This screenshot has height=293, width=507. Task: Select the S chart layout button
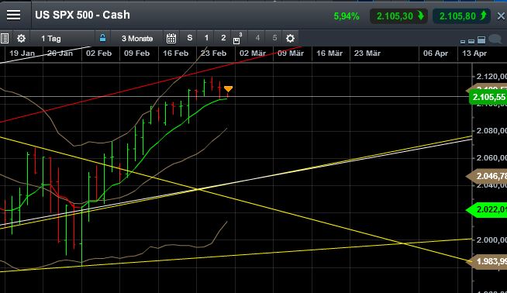(x=190, y=38)
